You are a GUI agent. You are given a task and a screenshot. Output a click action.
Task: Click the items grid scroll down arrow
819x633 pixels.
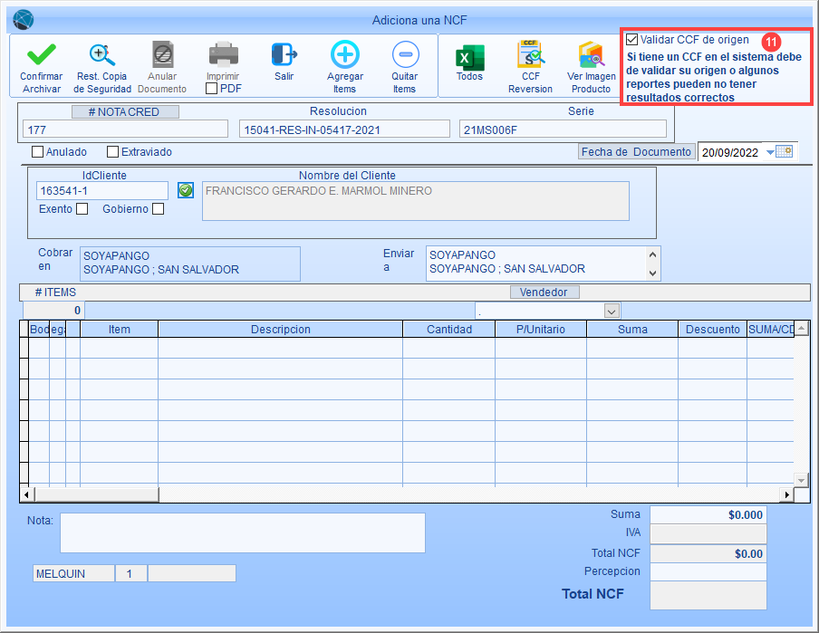(x=801, y=479)
